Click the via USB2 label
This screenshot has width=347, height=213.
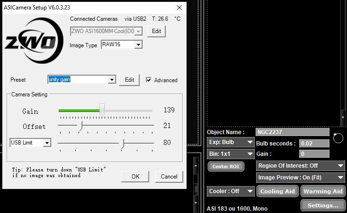[x=135, y=19]
